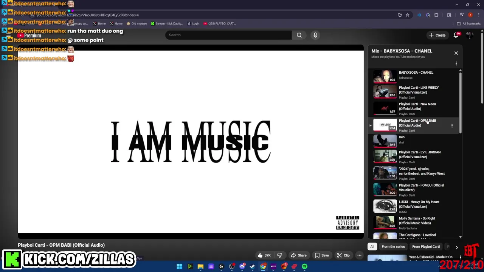This screenshot has height=272, width=484.
Task: Open Windows Start menu
Action: 179,266
